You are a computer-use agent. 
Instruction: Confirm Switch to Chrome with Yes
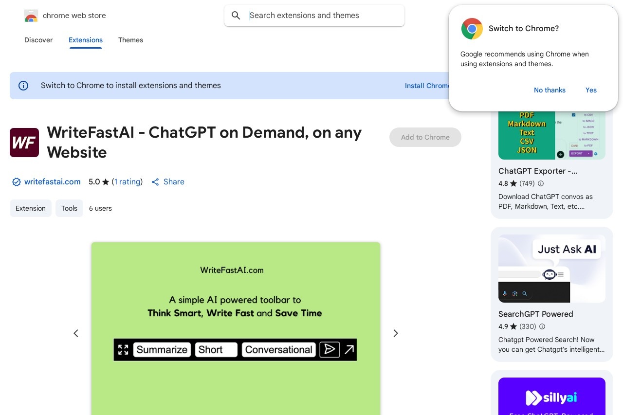click(x=591, y=90)
